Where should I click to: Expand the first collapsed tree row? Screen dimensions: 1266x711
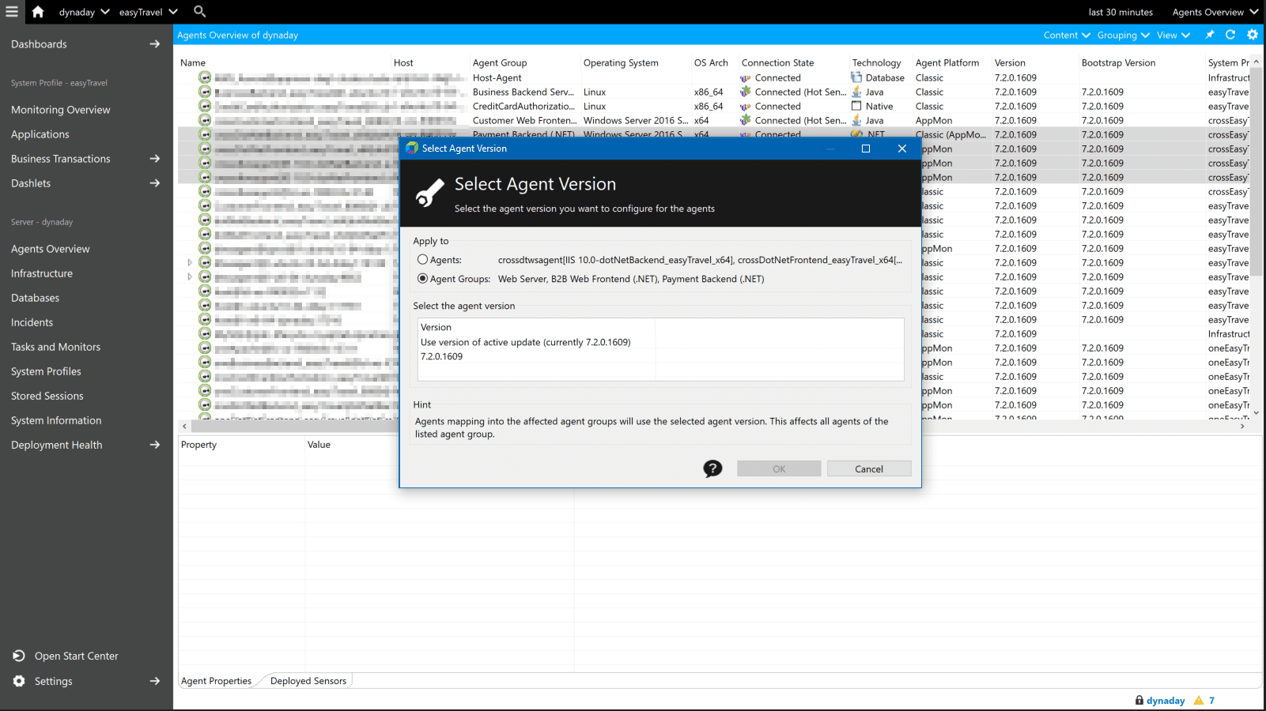(x=190, y=262)
